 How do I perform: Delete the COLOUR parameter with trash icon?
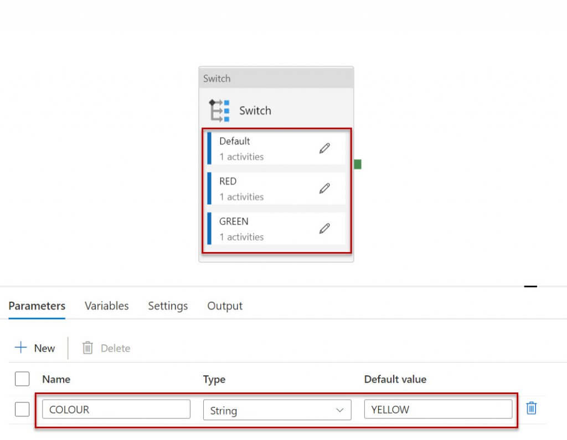(x=531, y=408)
